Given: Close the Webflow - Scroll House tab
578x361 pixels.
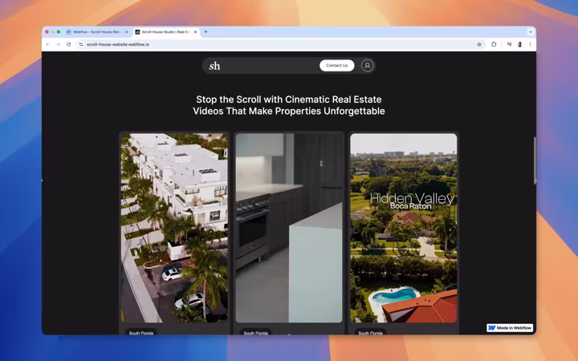Looking at the screenshot, I should click(x=127, y=32).
